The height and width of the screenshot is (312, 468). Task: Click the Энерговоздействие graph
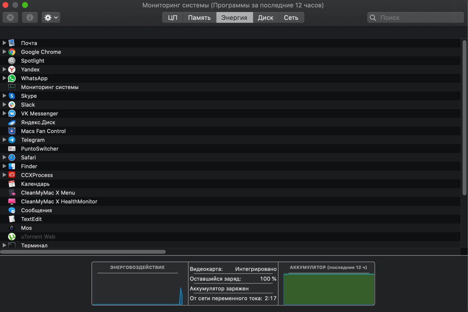137,289
